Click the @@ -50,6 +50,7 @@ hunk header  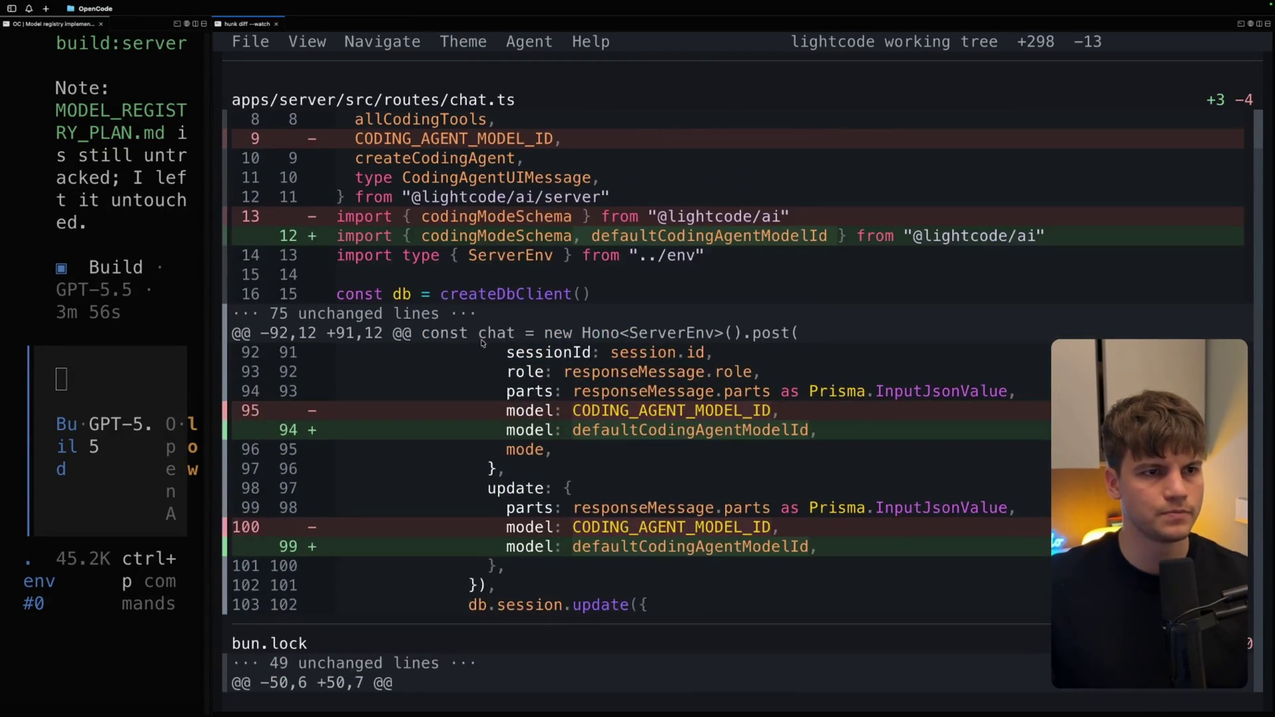tap(312, 682)
